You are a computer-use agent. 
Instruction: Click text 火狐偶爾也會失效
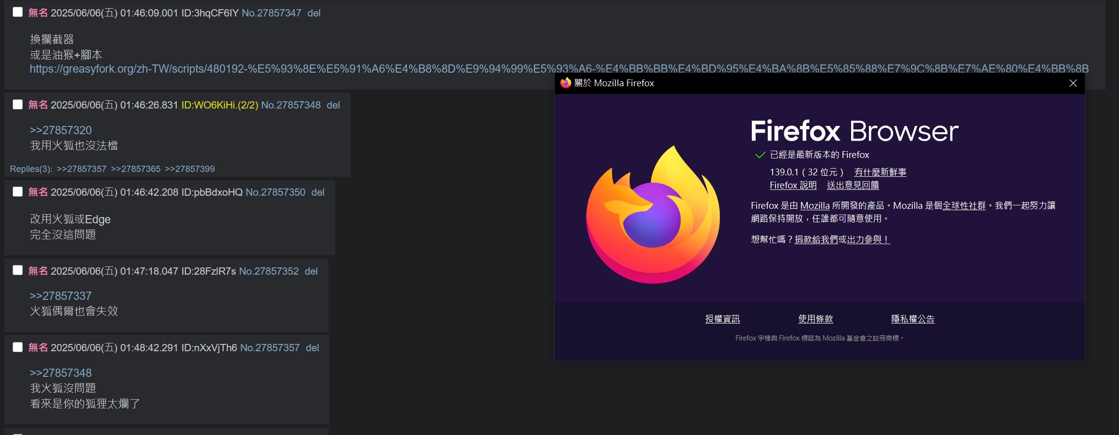[x=74, y=311]
